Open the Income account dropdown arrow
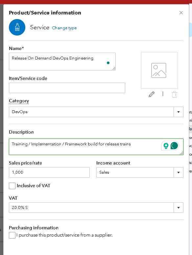The image size is (192, 255). coord(179,172)
